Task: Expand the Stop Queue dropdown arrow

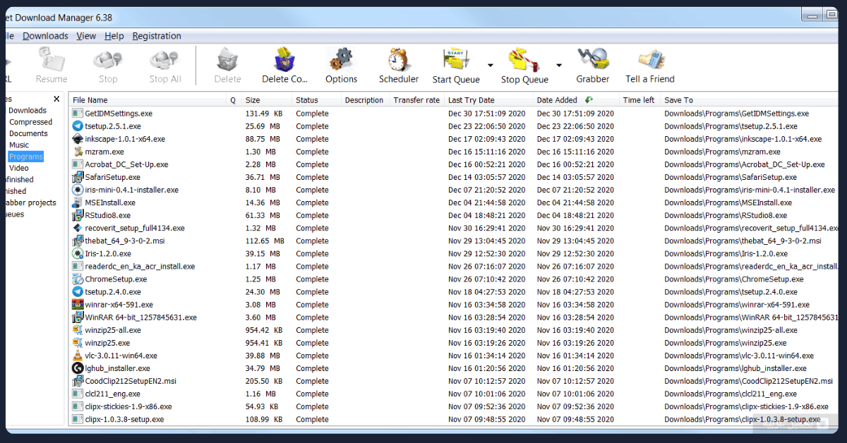Action: tap(558, 65)
